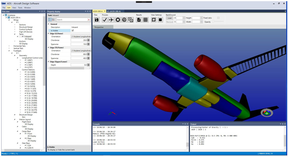
Task: Open the results document report icon
Action: (x=139, y=20)
